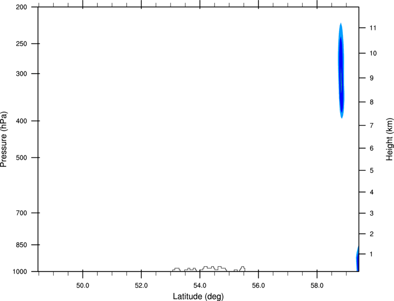Viewport: 394px width, 301px height.
Task: Select the 400 pressure tick label
Action: 21,121
